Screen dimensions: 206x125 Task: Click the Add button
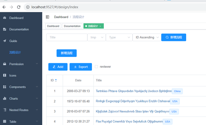tap(58, 67)
